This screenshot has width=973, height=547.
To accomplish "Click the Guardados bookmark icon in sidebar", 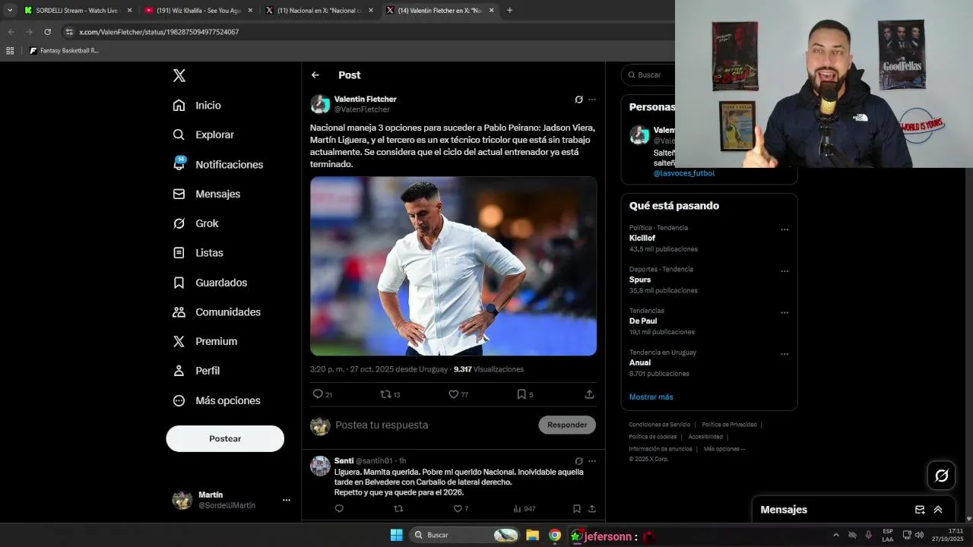I will [x=179, y=283].
